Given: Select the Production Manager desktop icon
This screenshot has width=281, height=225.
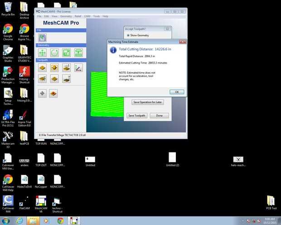Looking at the screenshot, I should pos(8,75).
